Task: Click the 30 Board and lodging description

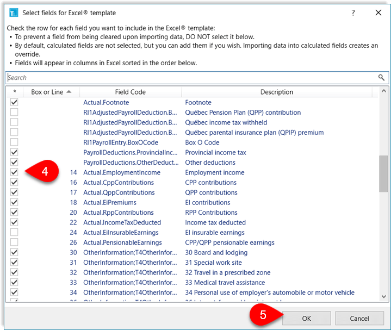Action: pos(216,252)
